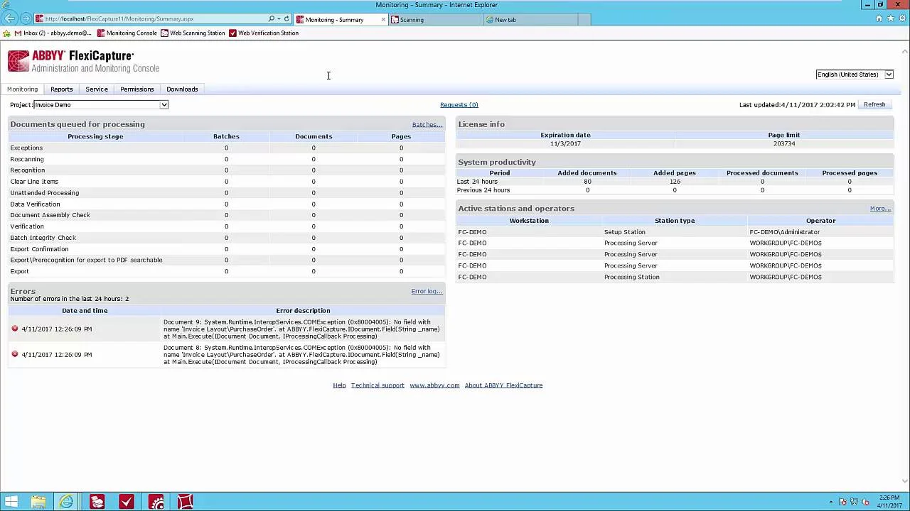Switch to the Scanning browser tab
The width and height of the screenshot is (910, 511).
point(436,20)
